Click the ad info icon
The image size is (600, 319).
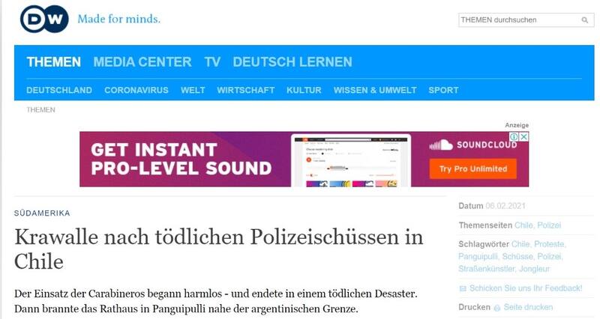coord(514,137)
